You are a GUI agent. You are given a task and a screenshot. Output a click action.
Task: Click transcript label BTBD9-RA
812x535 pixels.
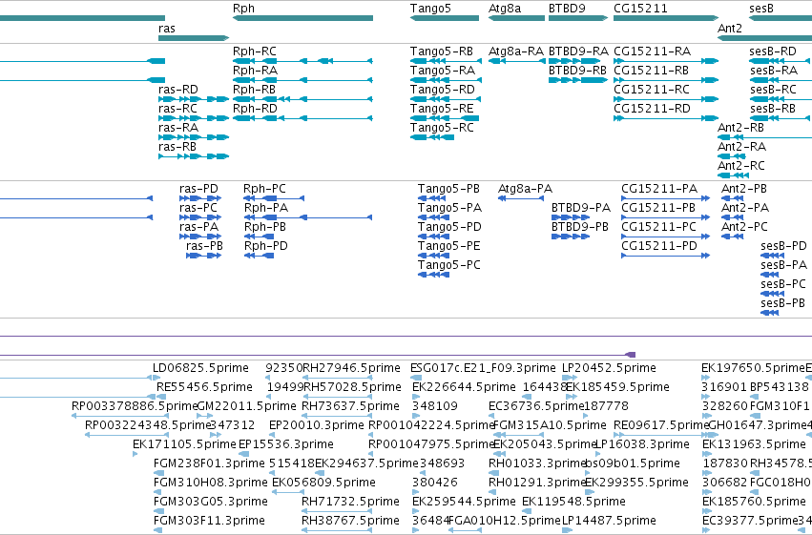point(578,51)
